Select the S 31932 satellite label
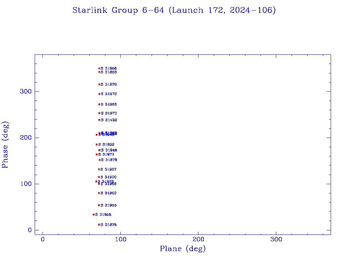This screenshot has height=261, width=348. coord(106,144)
